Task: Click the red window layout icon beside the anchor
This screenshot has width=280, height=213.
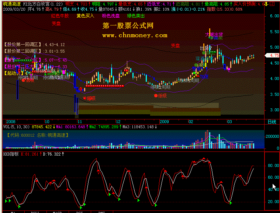Action: tap(272, 4)
